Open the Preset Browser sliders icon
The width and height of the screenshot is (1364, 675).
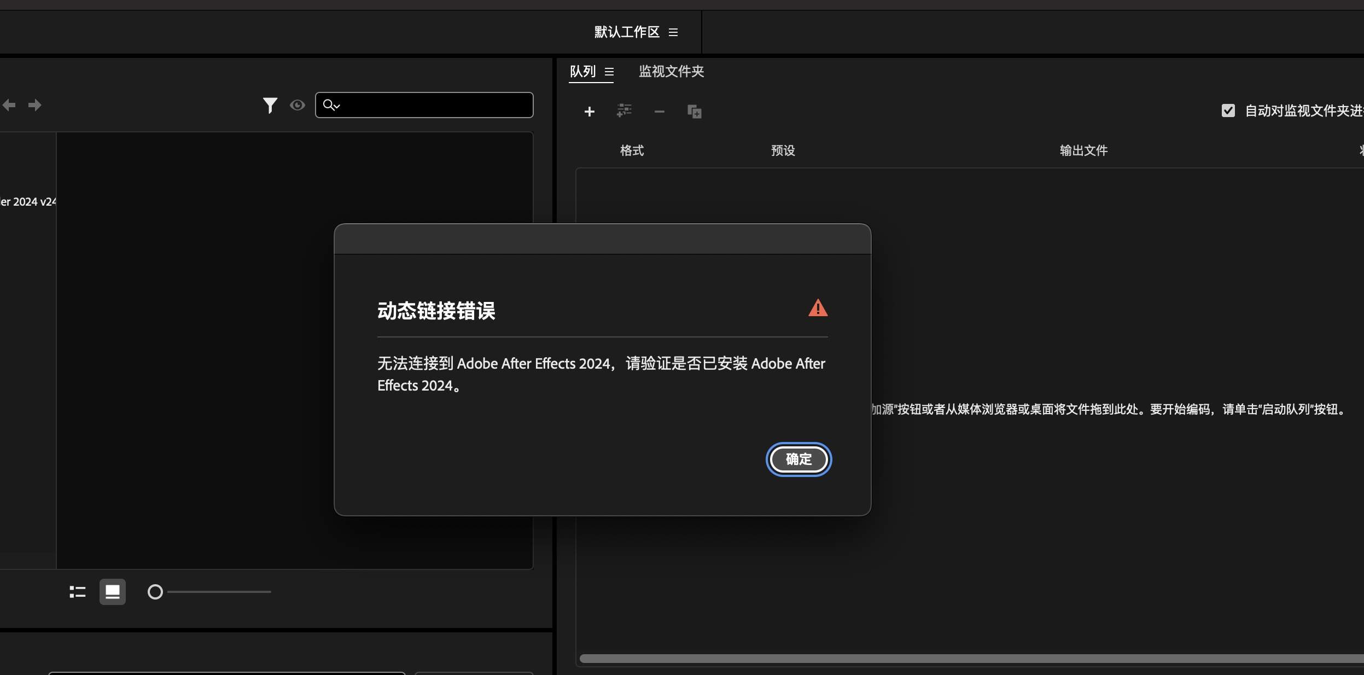click(x=624, y=111)
